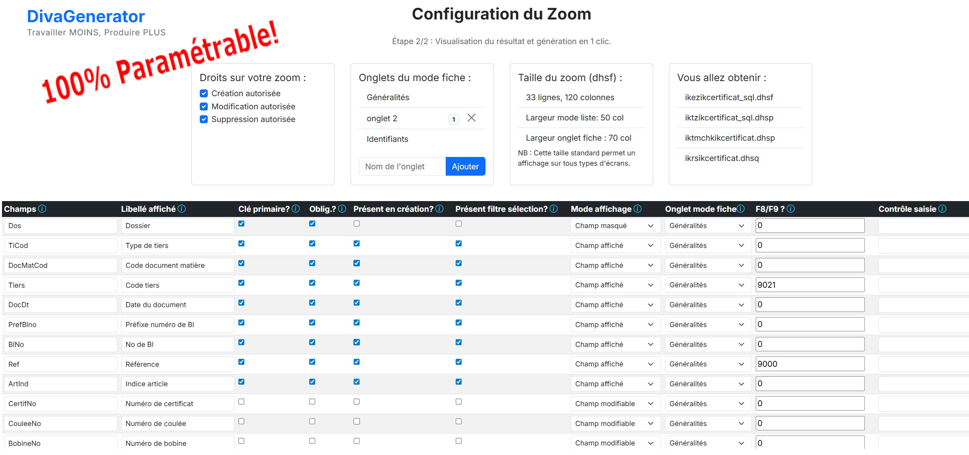Screen dimensions: 969x455
Task: Click info icon next to Présent en création
Action: tap(439, 209)
